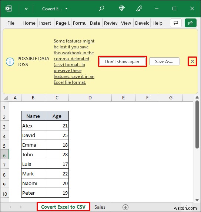Click the Age header cell
The width and height of the screenshot is (201, 212).
pyautogui.click(x=57, y=116)
